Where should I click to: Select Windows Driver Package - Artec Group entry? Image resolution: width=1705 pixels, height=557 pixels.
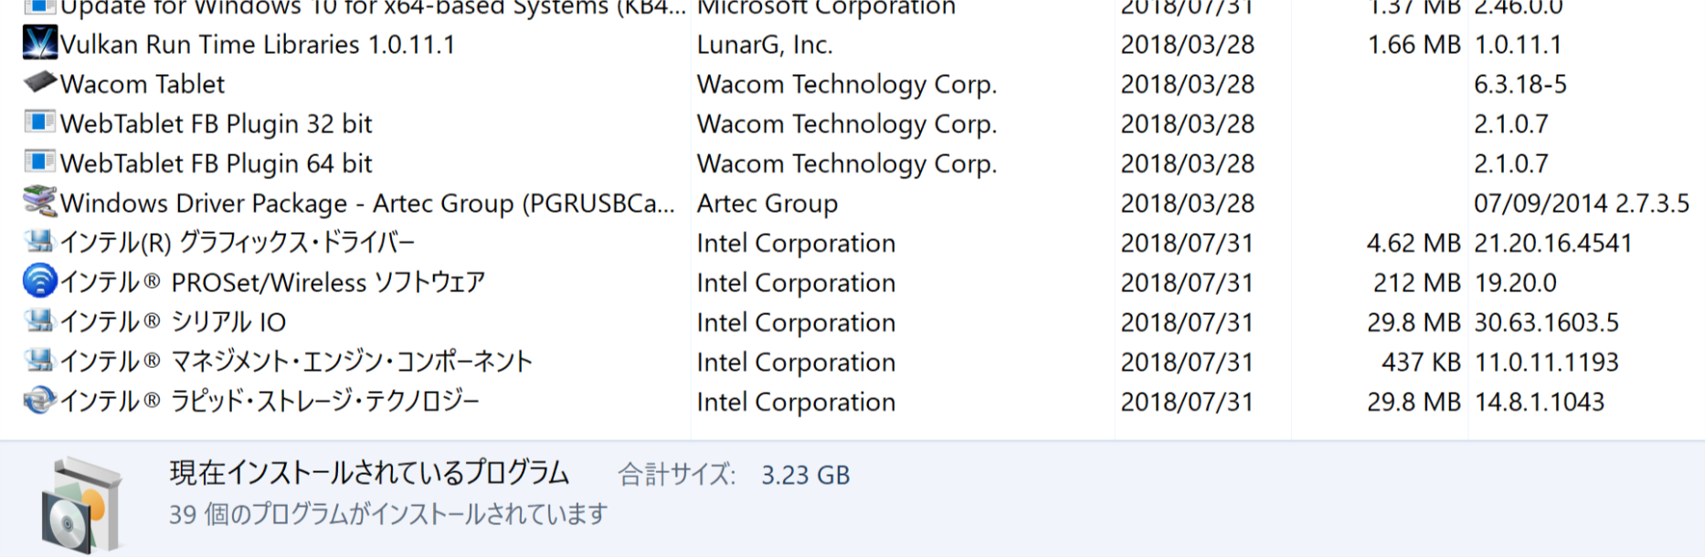coord(367,203)
